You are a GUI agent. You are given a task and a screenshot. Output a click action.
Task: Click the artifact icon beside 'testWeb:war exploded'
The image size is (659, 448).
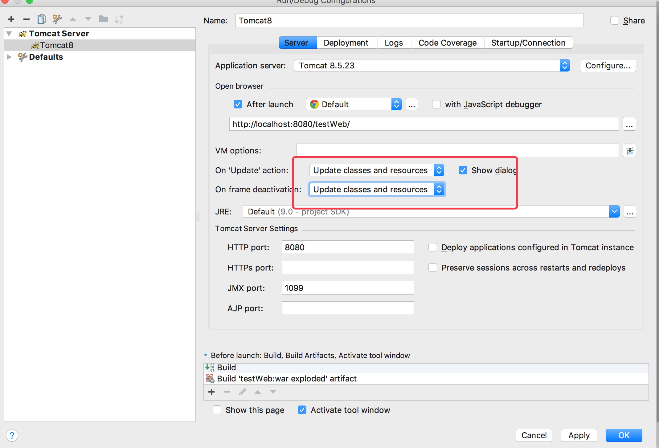[x=210, y=378]
